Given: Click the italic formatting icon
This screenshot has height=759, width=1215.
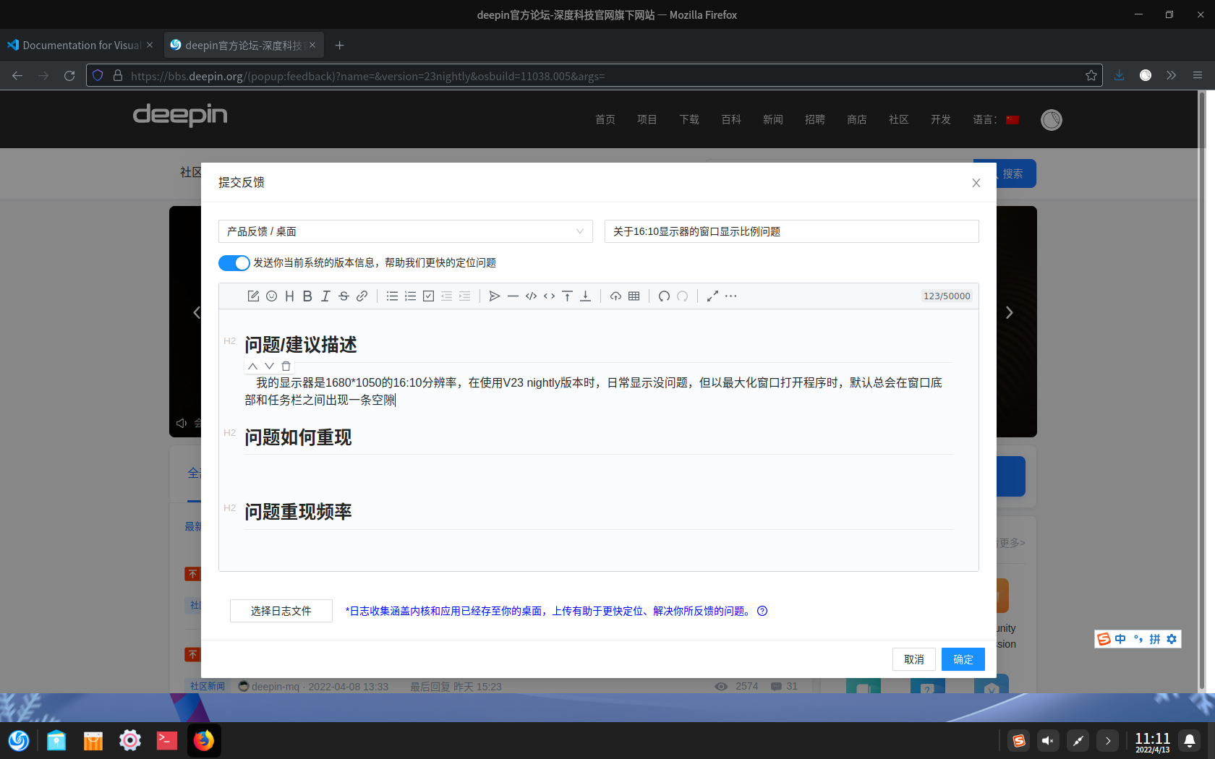Looking at the screenshot, I should click(x=325, y=296).
